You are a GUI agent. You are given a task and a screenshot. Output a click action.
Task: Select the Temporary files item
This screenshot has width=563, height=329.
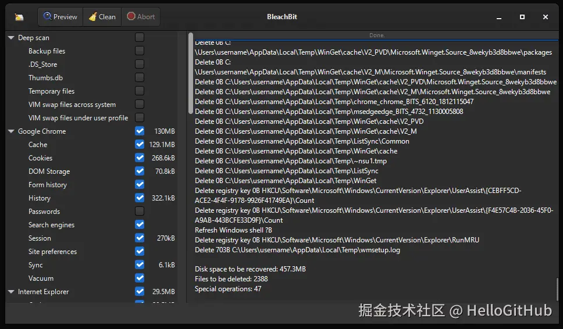coord(51,91)
